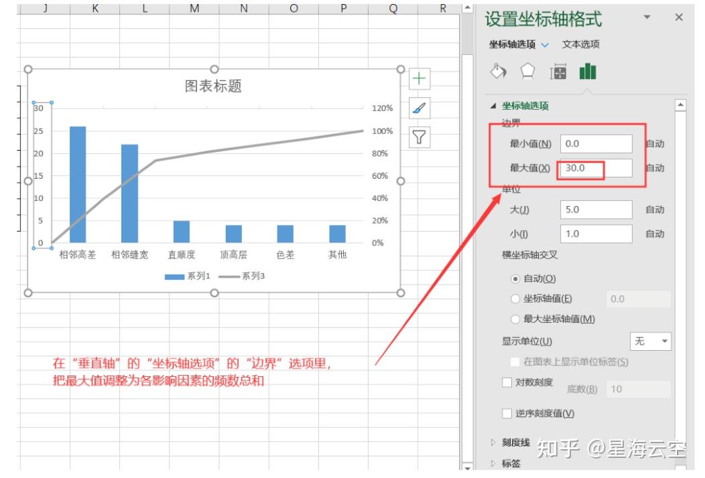
Task: Expand the 刻度线 section
Action: pyautogui.click(x=493, y=443)
